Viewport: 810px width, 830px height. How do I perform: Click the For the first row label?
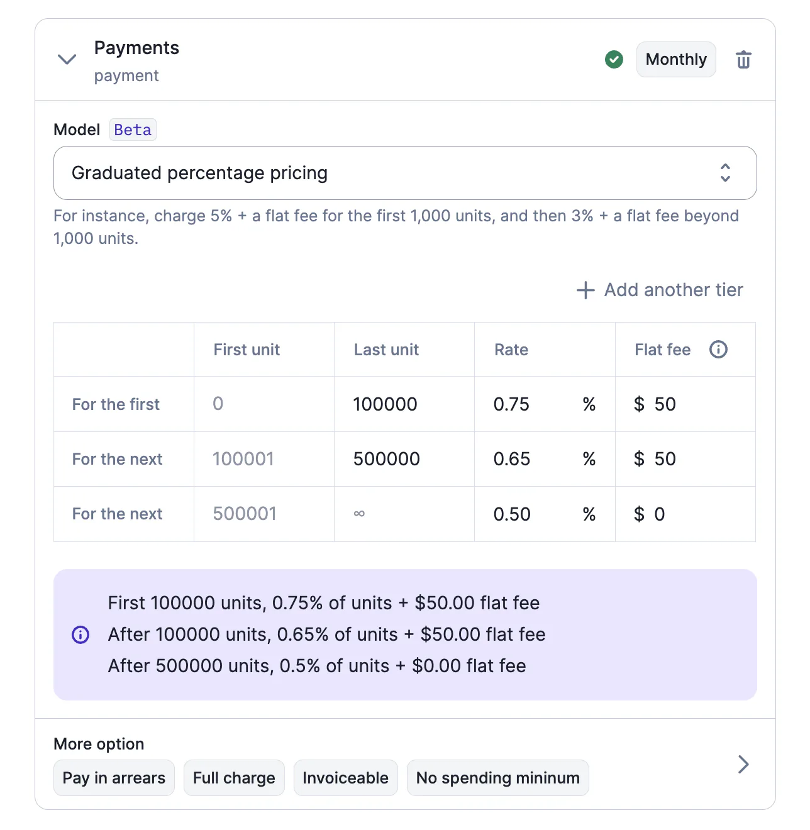(116, 404)
